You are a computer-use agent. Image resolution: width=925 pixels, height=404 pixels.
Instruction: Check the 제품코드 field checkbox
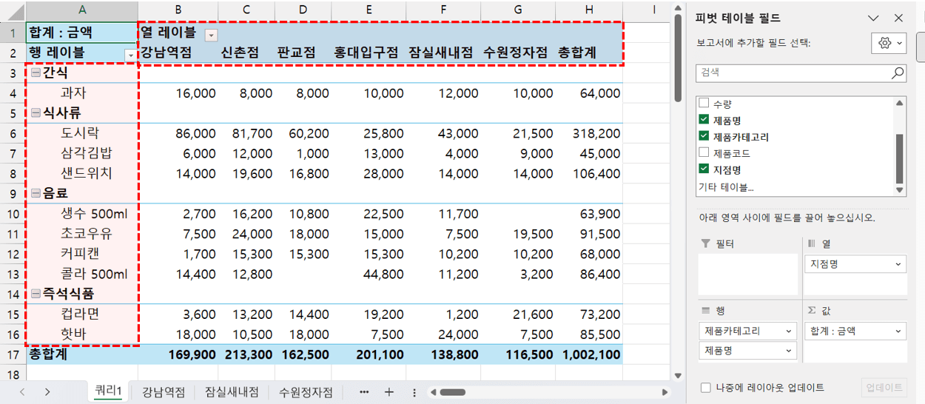click(x=704, y=153)
